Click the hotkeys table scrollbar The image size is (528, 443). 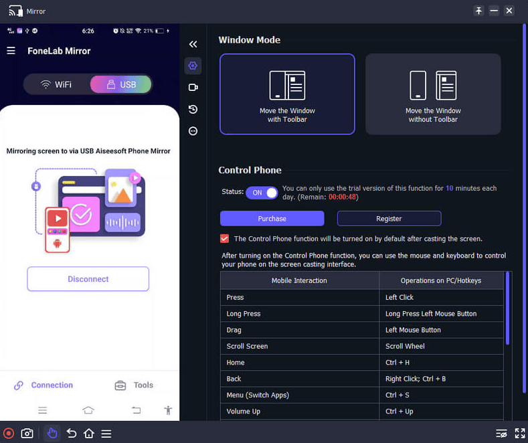point(507,308)
